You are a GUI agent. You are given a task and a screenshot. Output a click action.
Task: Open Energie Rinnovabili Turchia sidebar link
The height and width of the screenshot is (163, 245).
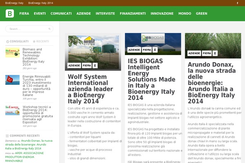[37, 86]
